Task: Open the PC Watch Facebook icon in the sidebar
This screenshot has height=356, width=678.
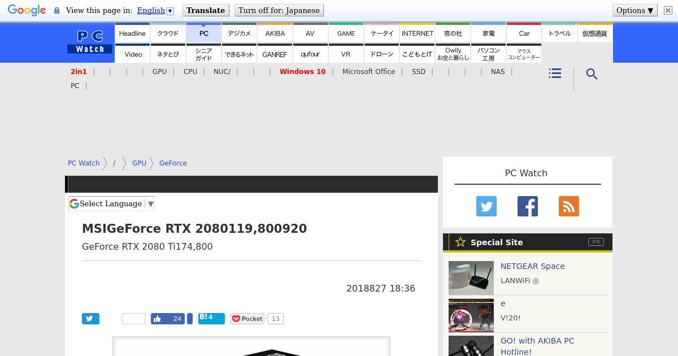Action: click(528, 206)
